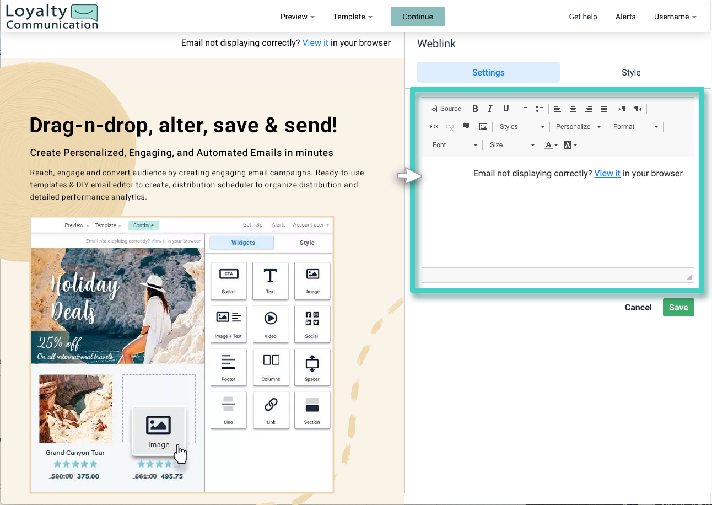Open the text color picker
712x505 pixels.
[x=549, y=144]
